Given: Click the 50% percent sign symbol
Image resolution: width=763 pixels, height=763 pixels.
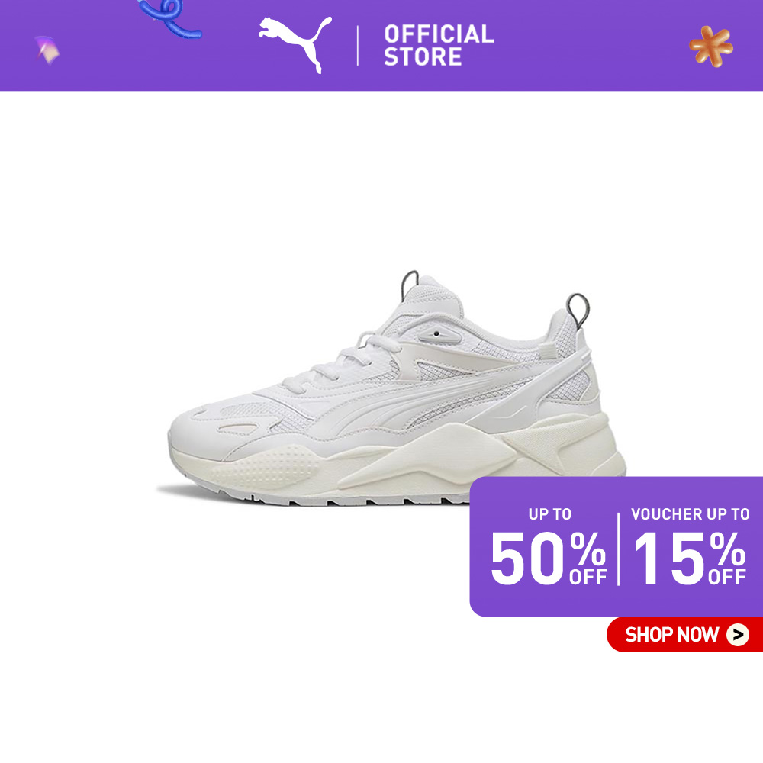Looking at the screenshot, I should click(x=588, y=549).
